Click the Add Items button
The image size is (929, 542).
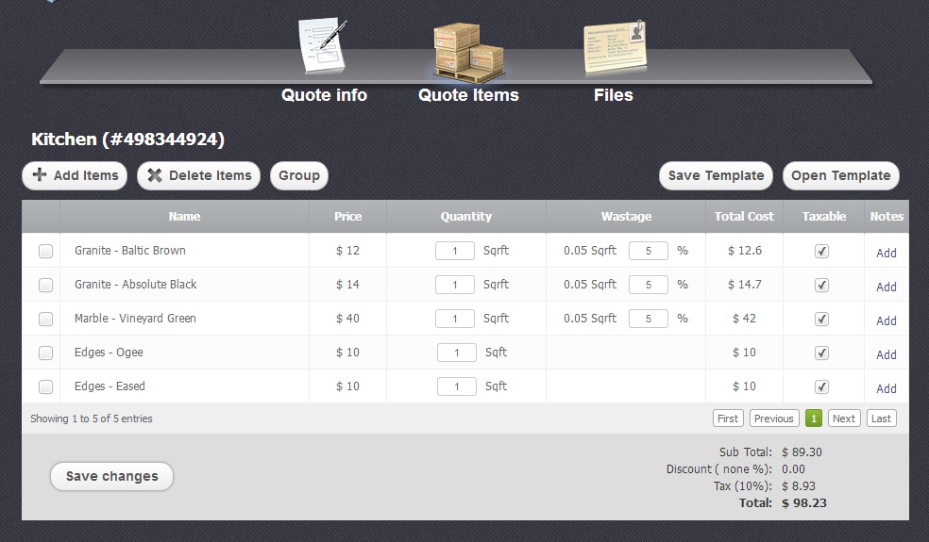(x=75, y=175)
